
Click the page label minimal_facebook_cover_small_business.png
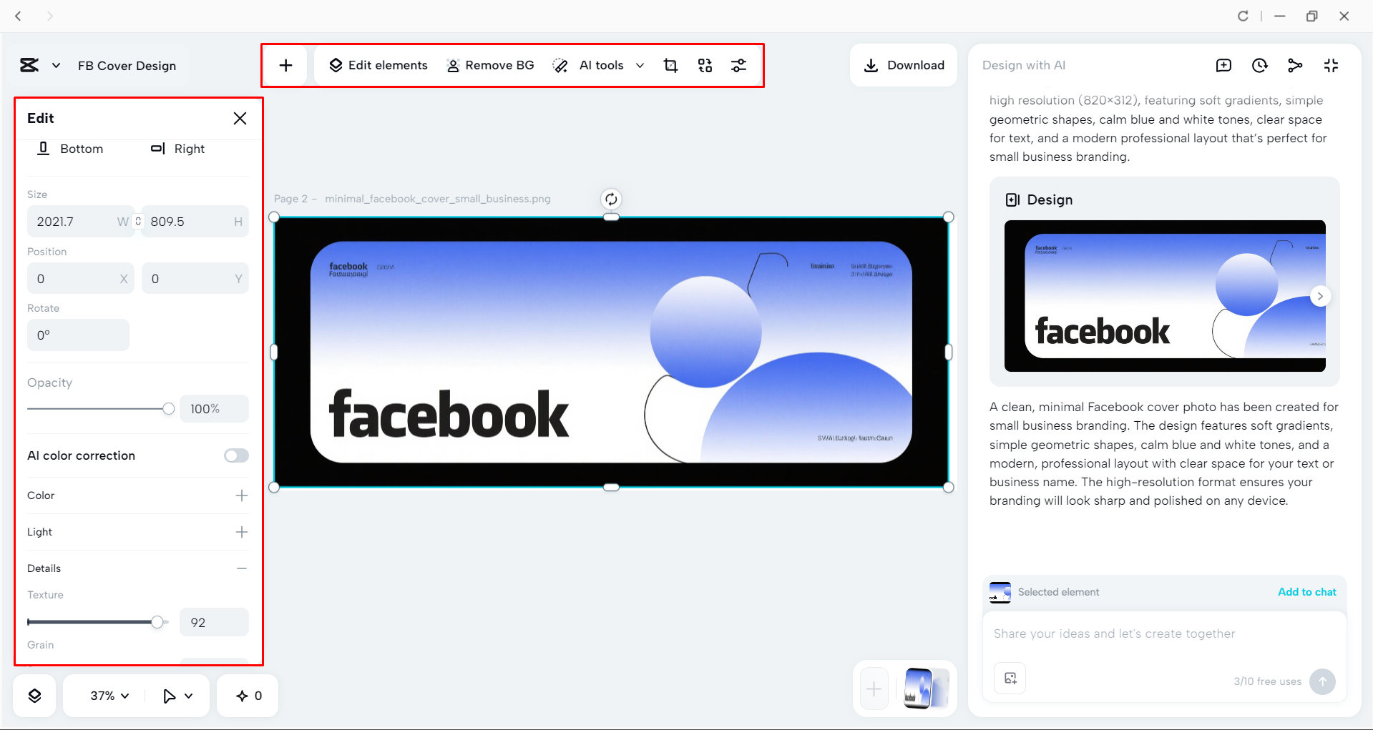tap(437, 199)
